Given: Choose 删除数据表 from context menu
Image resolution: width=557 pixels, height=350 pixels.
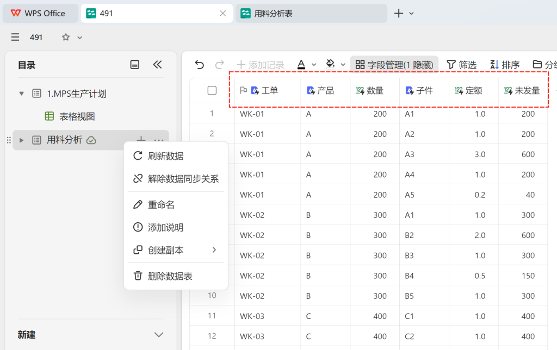Looking at the screenshot, I should point(176,276).
